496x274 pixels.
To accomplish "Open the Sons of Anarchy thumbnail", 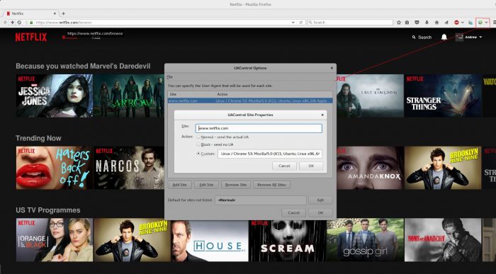I will click(x=443, y=240).
